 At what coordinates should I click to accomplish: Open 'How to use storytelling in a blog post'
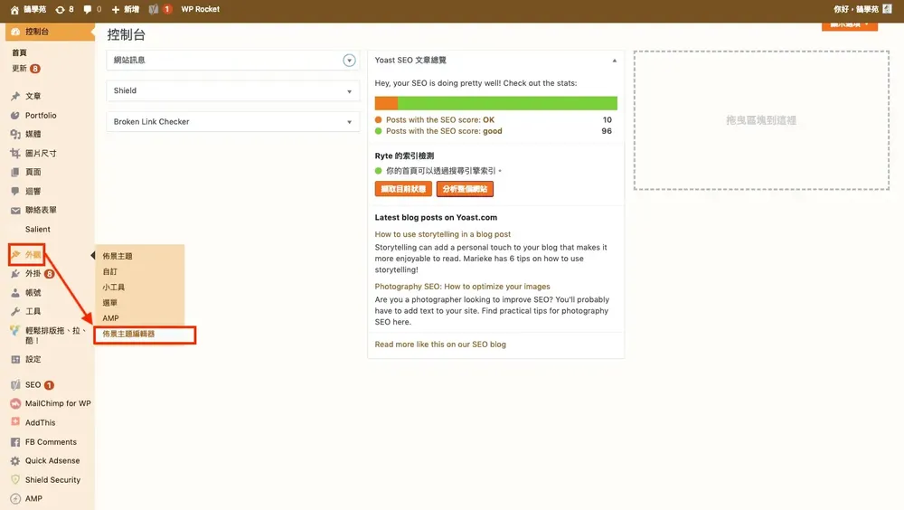(442, 234)
